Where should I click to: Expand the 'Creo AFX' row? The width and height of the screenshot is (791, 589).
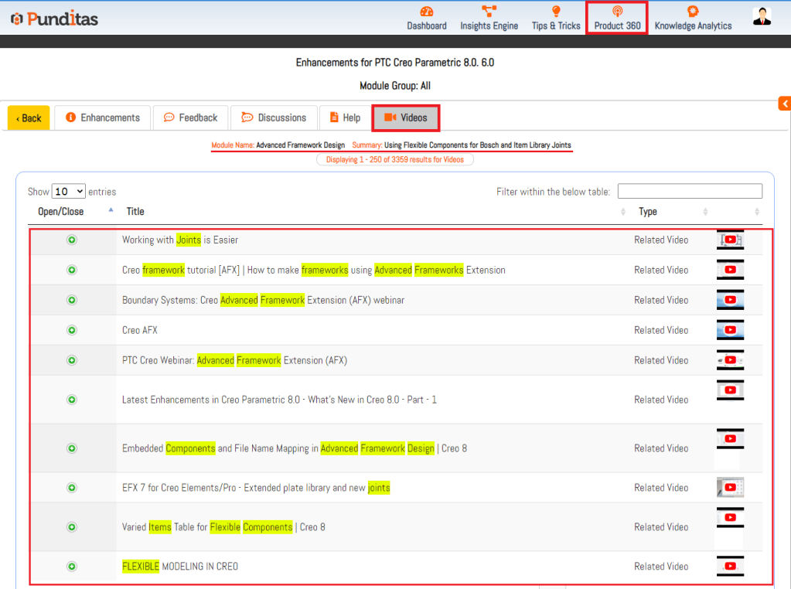pos(72,330)
